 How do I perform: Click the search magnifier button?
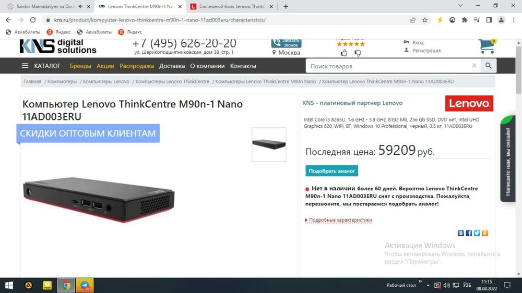[489, 66]
